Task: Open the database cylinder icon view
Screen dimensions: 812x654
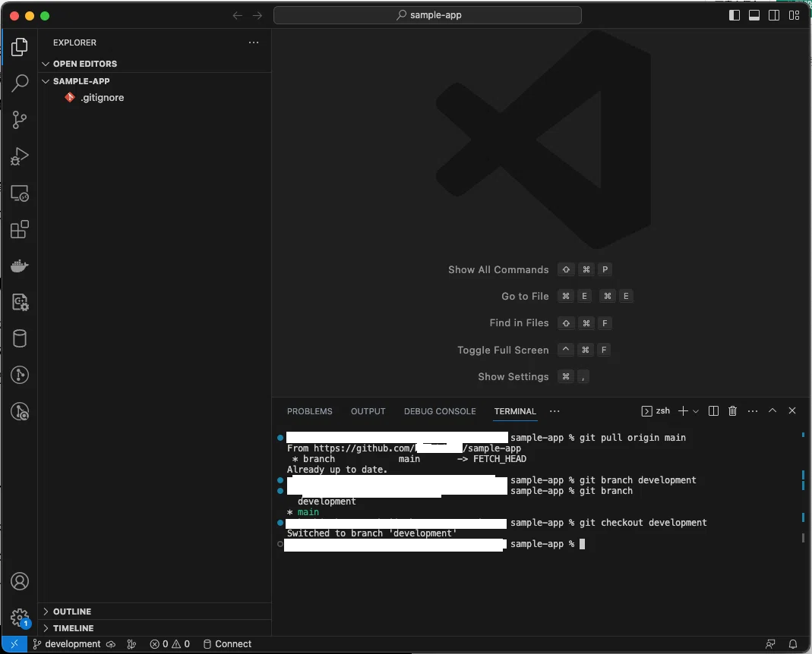Action: click(20, 339)
